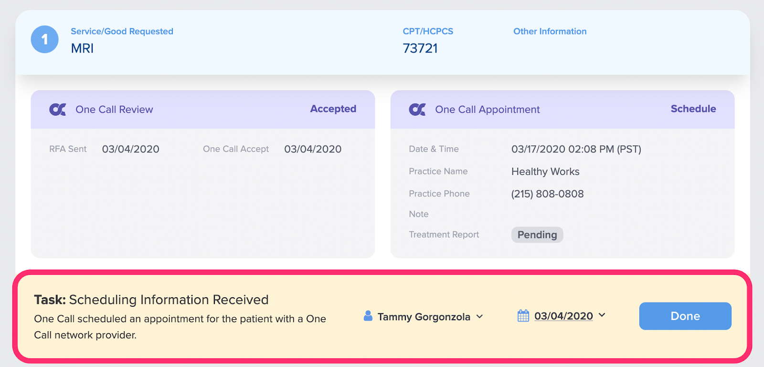The image size is (764, 367).
Task: Click the calendar icon next to 03/04/2020
Action: (x=523, y=316)
